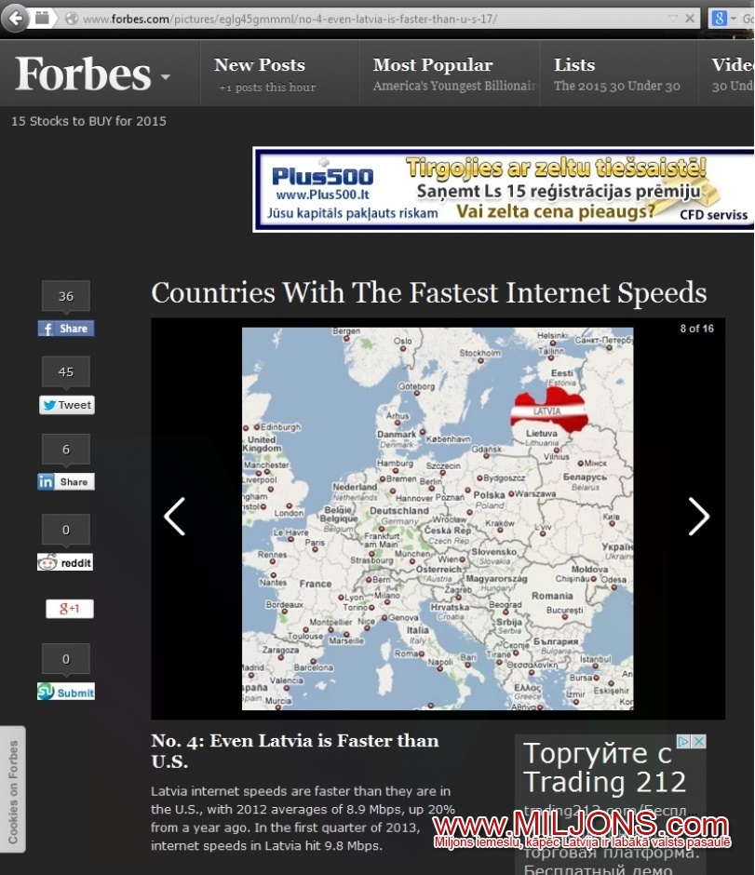Post the article to reddit
The height and width of the screenshot is (875, 755).
(65, 562)
